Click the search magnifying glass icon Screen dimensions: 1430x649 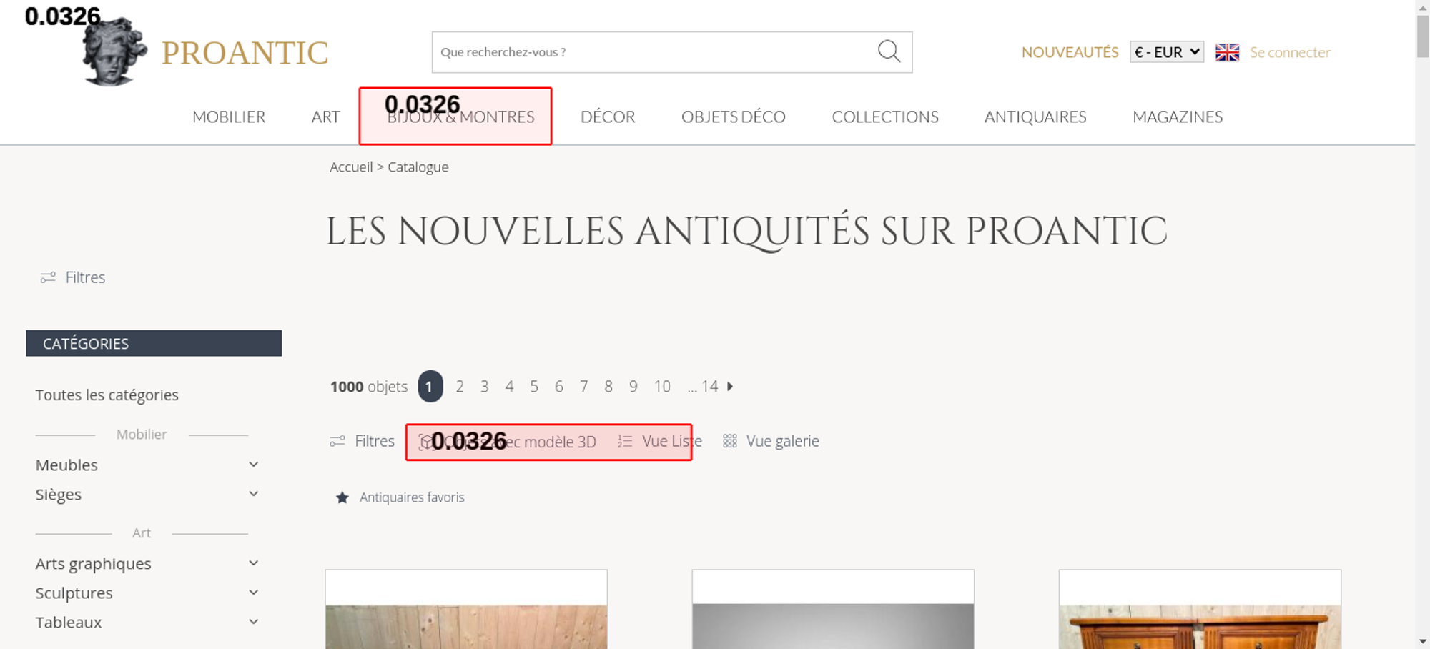pyautogui.click(x=889, y=51)
